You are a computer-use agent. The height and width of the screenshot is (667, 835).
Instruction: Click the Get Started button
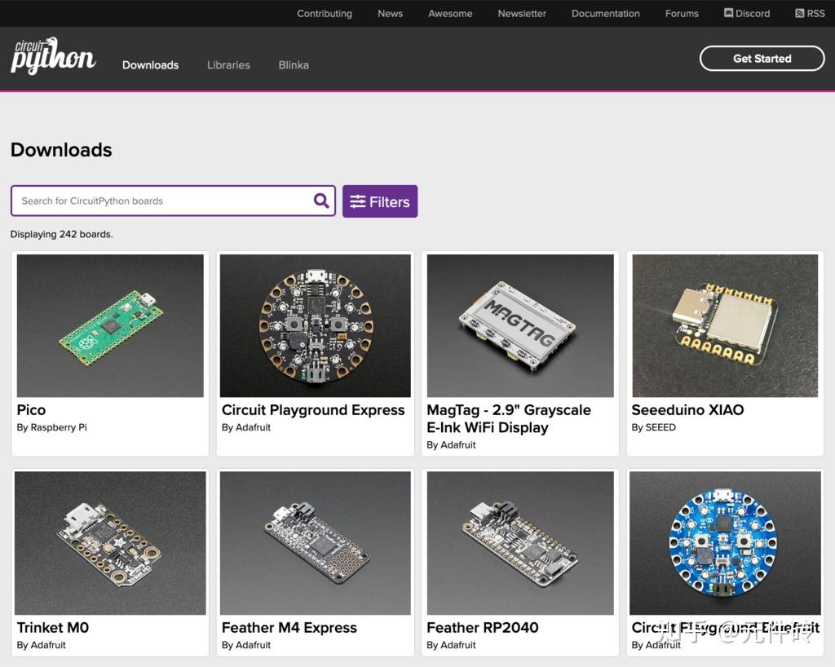pos(762,59)
